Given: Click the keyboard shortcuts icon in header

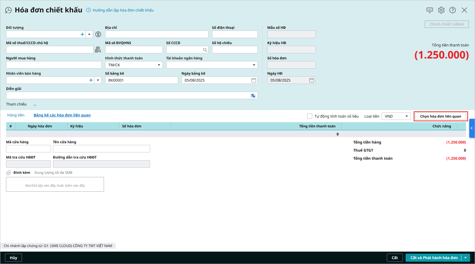Looking at the screenshot, I should pyautogui.click(x=429, y=10).
